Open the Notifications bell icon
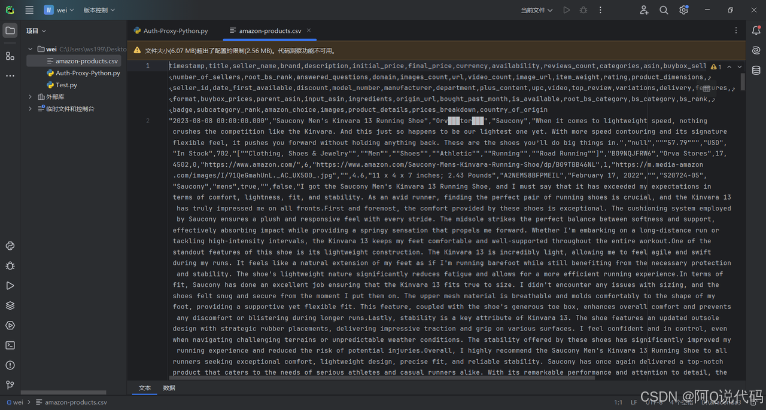This screenshot has width=766, height=410. [756, 30]
